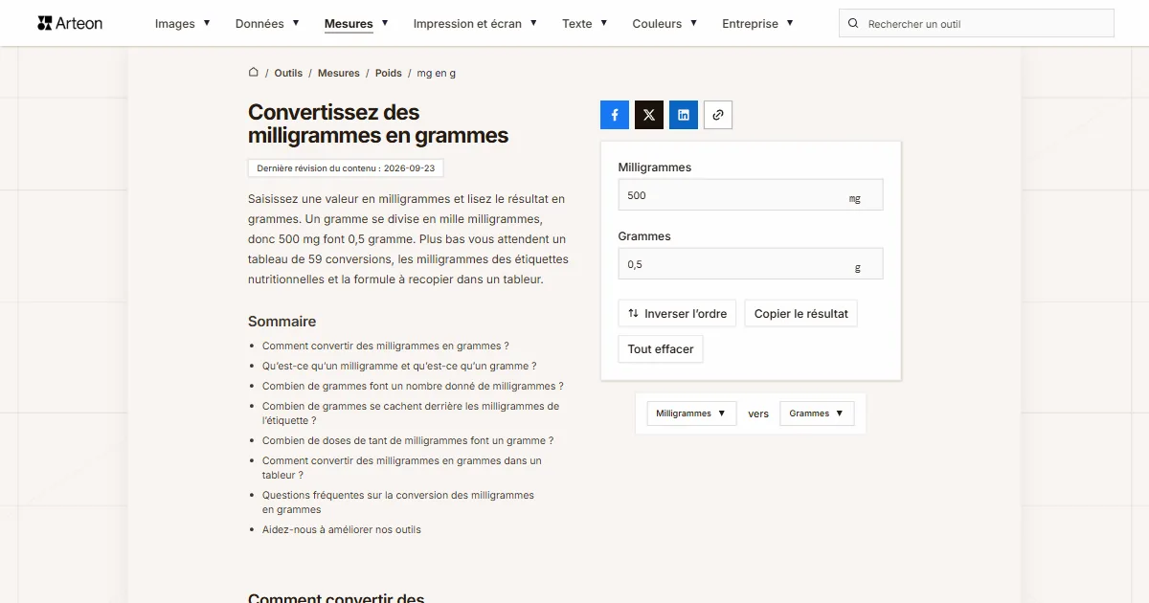This screenshot has width=1149, height=603.
Task: Open Poids breadcrumb link
Action: 389,73
